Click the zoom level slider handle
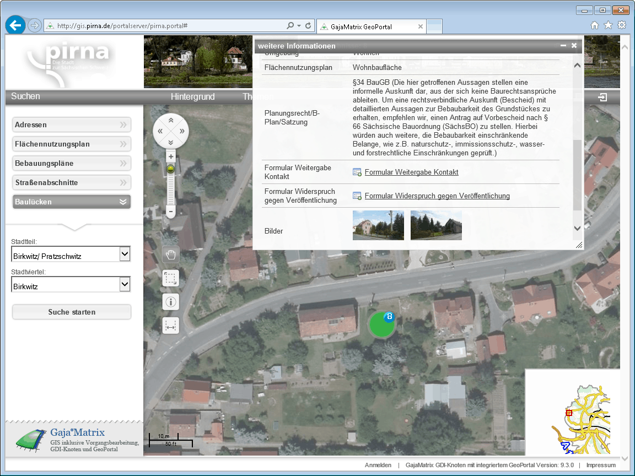 pos(171,170)
